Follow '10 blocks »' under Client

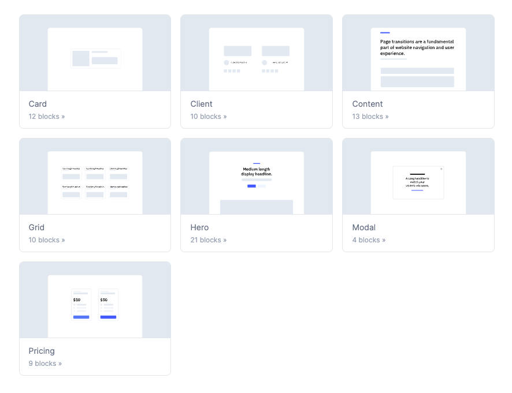pyautogui.click(x=209, y=117)
